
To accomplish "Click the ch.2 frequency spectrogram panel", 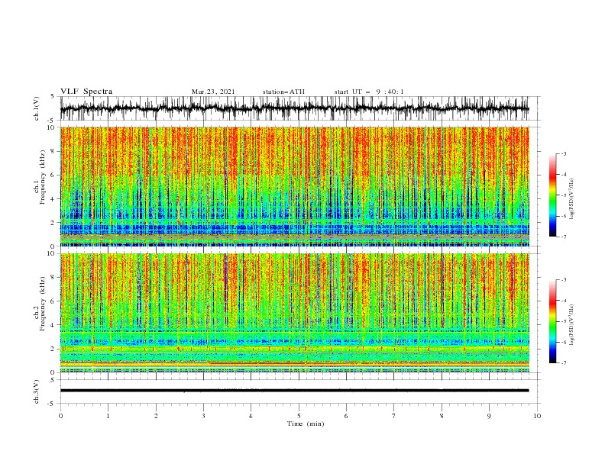I will [x=294, y=313].
